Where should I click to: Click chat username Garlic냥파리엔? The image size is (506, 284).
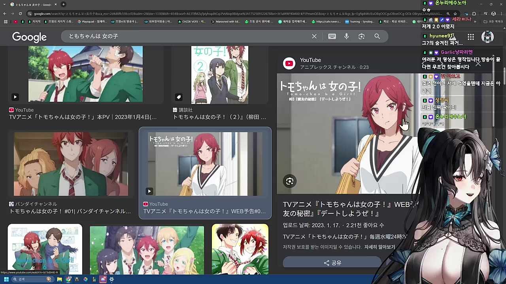[457, 52]
